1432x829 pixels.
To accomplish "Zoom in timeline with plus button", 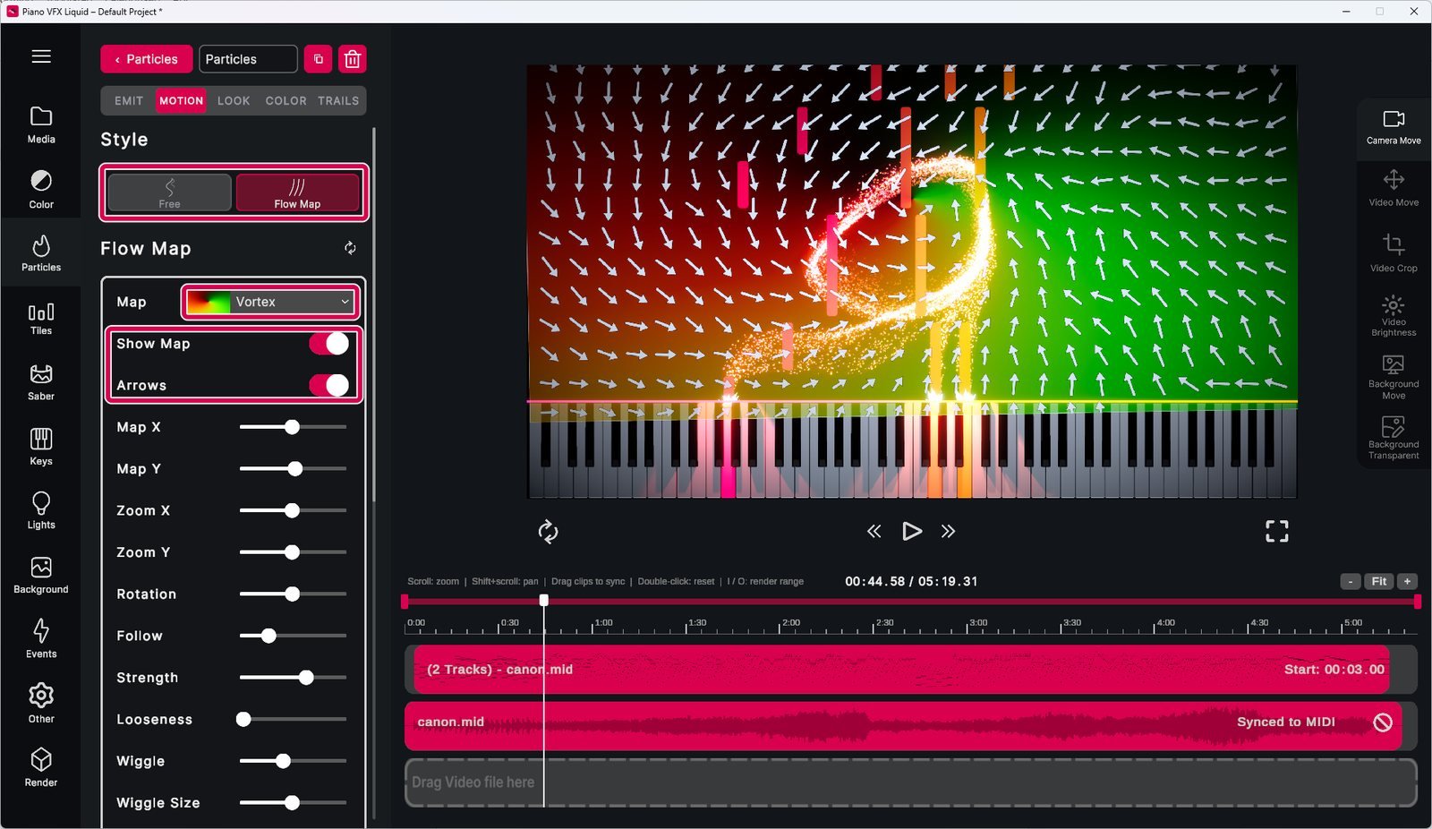I will 1407,581.
